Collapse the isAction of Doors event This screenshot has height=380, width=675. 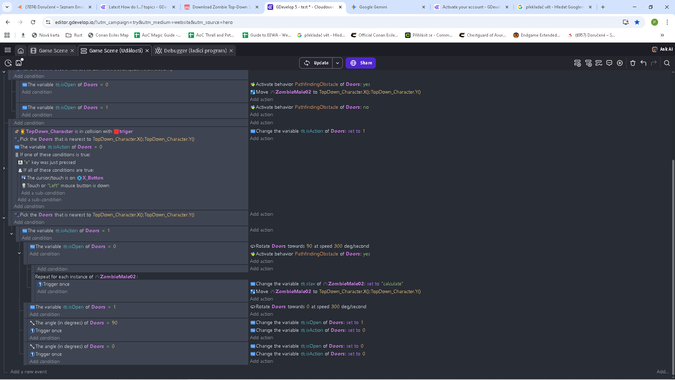(12, 234)
